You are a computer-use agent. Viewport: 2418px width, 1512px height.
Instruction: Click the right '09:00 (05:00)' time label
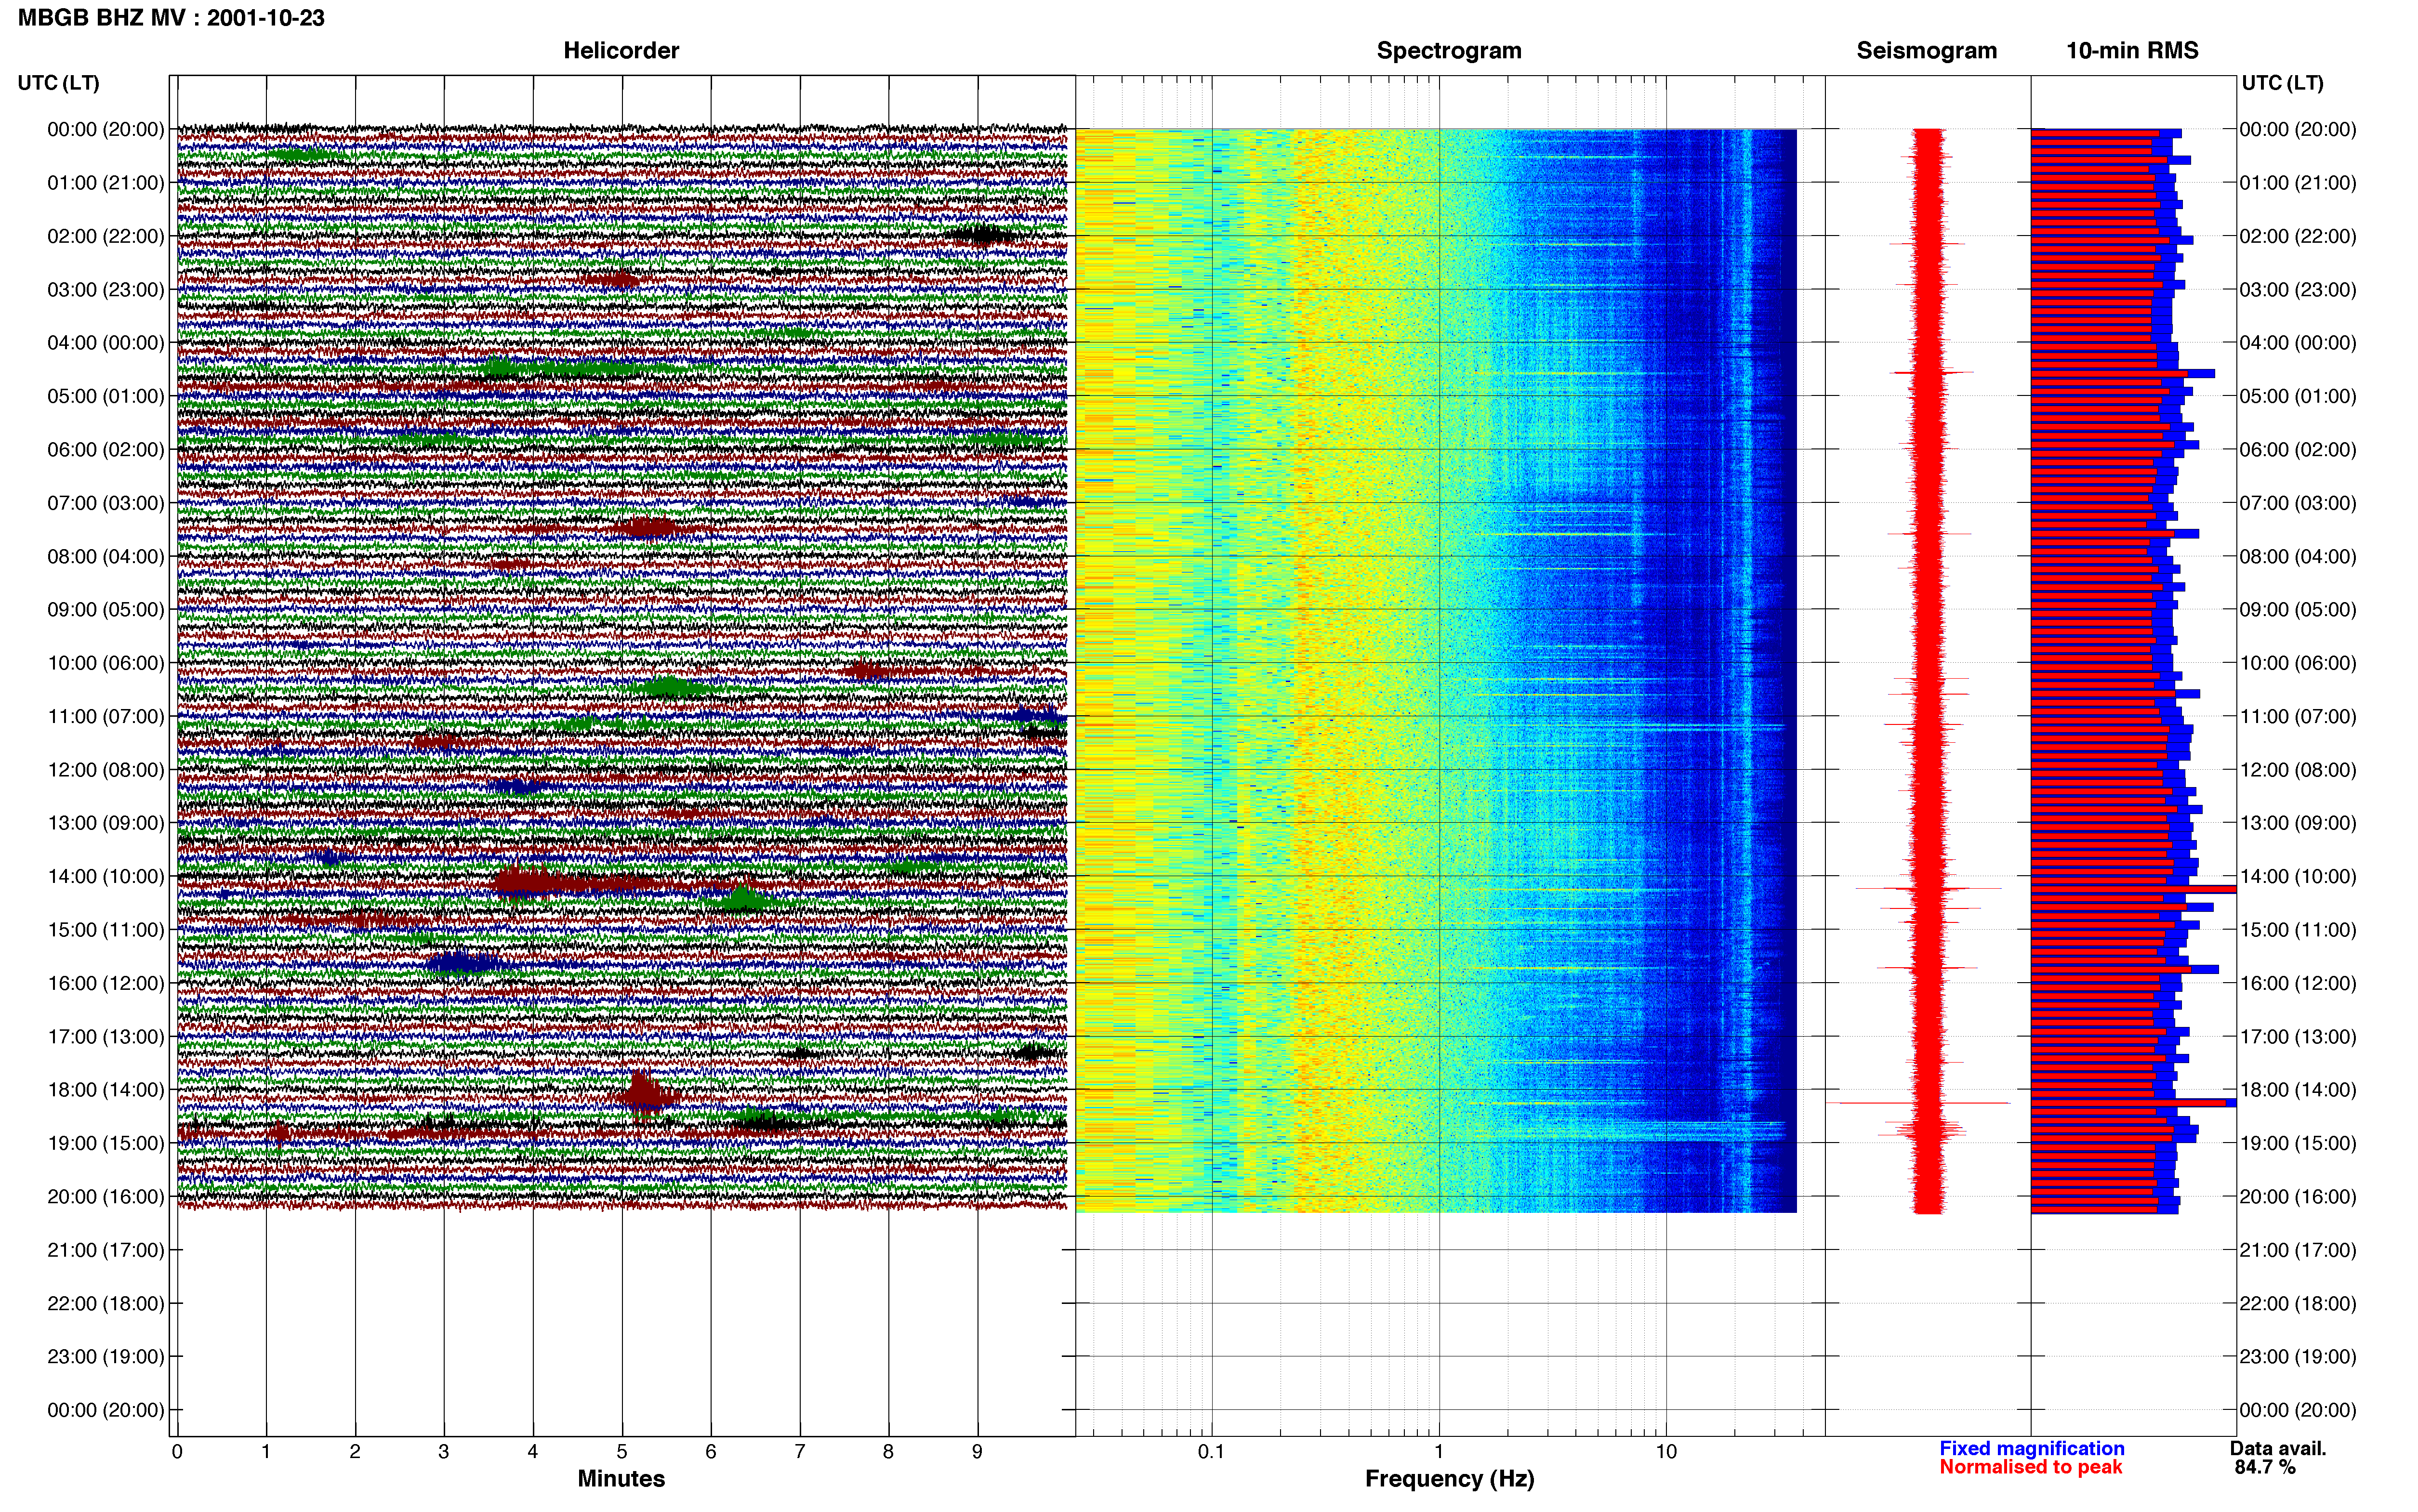2298,610
